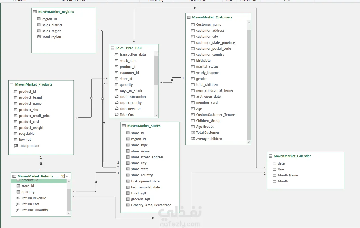This screenshot has height=228, width=360.
Task: Click table icon of MavenMarket_Stores header
Action: 124,126
